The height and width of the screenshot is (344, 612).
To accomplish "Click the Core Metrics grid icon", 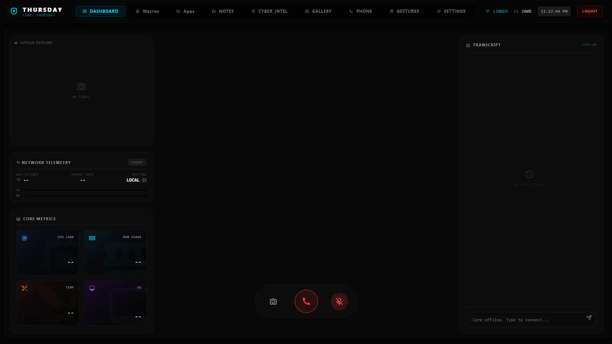I will click(18, 219).
